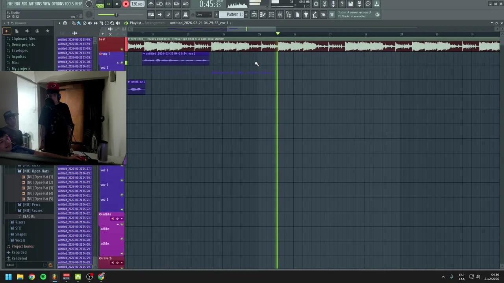Screen dimensions: 504x283
Task: Open the VIEW menu
Action: (x=46, y=4)
